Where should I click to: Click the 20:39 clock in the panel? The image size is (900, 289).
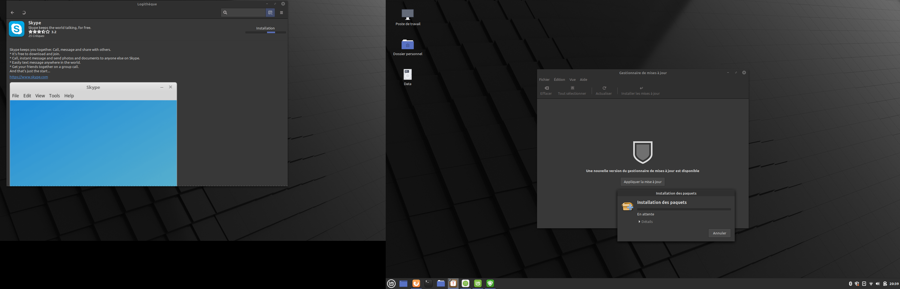[x=894, y=284]
